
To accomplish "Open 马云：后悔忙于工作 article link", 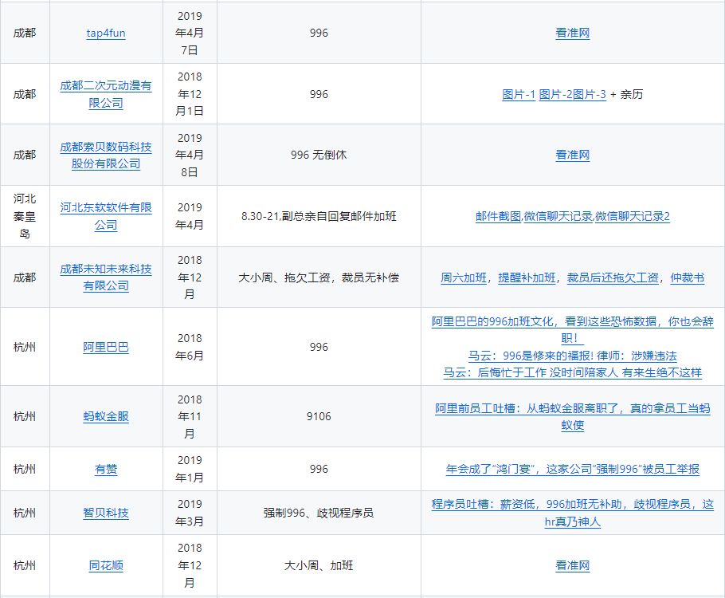I will pos(572,372).
